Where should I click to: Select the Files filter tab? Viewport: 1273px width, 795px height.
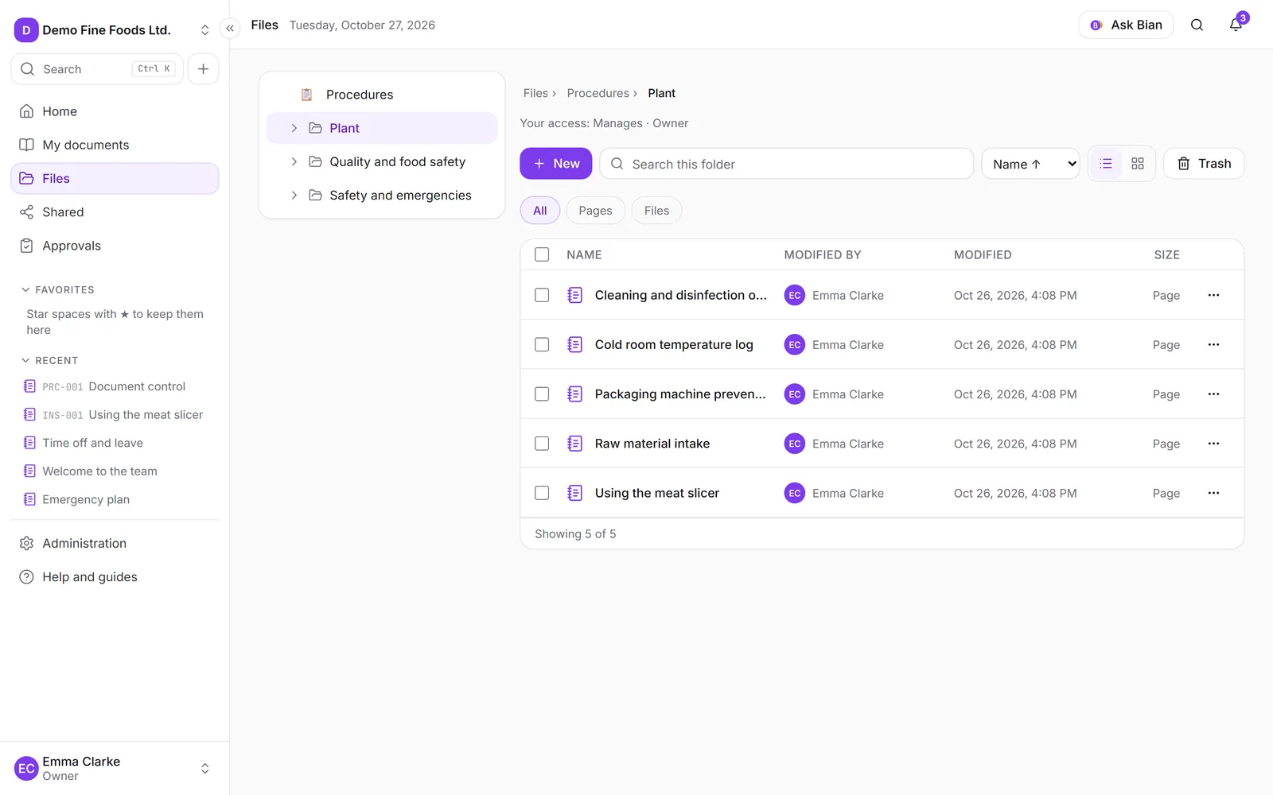tap(656, 211)
